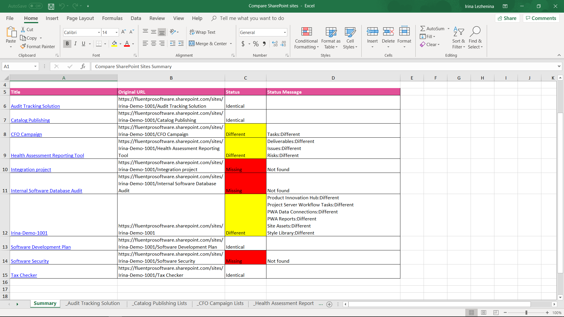Expand the formula bar chevron

(559, 66)
